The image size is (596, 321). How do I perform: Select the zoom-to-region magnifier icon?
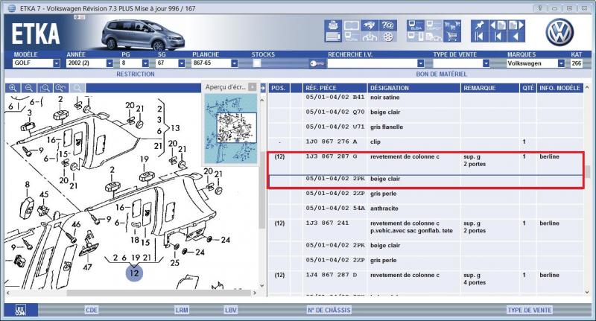pyautogui.click(x=45, y=88)
